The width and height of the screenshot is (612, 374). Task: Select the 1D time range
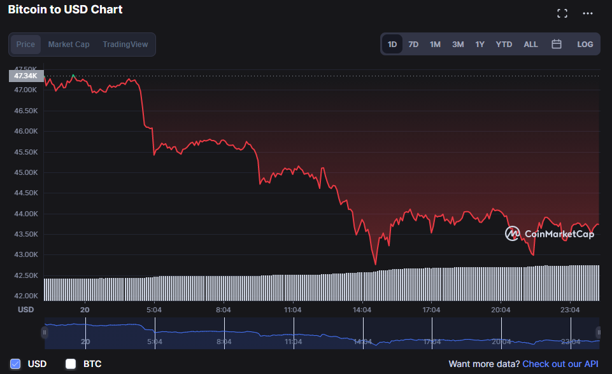pos(392,45)
